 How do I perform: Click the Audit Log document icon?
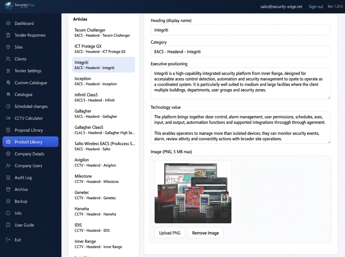(8, 178)
